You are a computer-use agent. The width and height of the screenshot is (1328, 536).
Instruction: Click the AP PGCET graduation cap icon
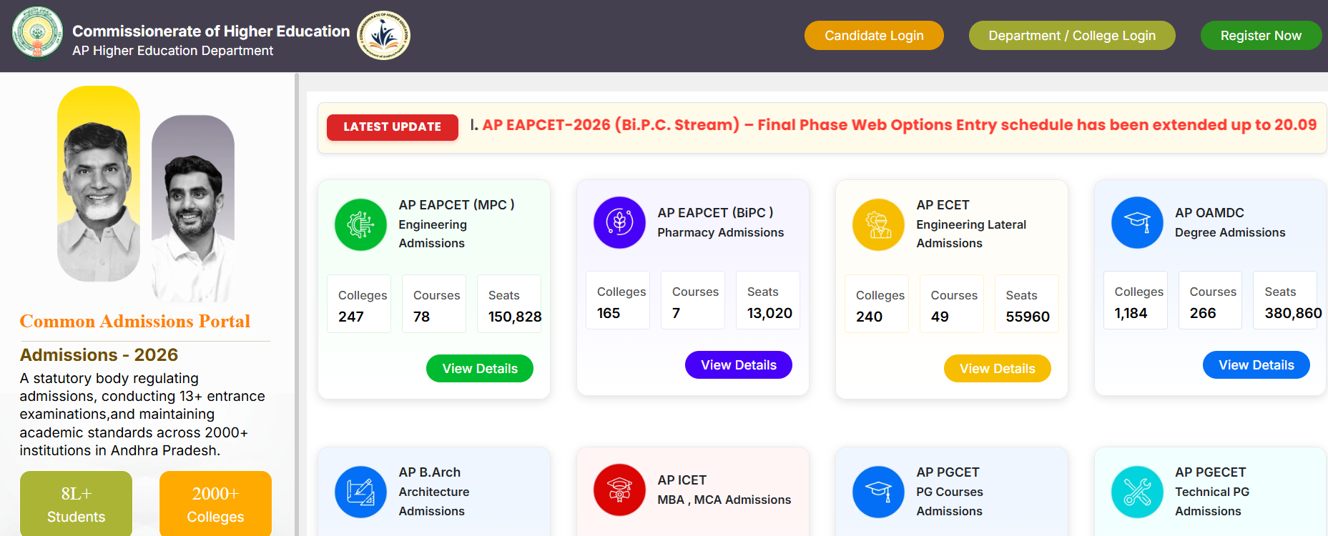pos(878,492)
